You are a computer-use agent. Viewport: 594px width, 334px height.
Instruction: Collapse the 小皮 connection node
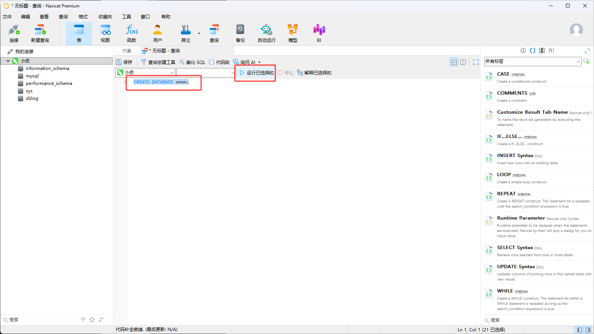[x=8, y=61]
